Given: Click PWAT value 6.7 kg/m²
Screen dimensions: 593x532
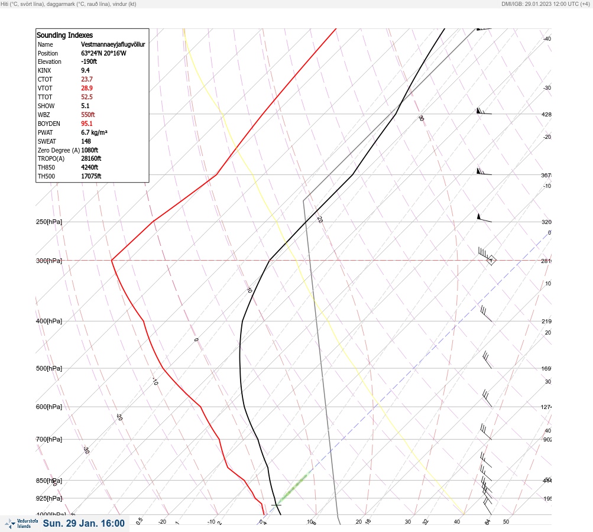Looking at the screenshot, I should point(94,132).
